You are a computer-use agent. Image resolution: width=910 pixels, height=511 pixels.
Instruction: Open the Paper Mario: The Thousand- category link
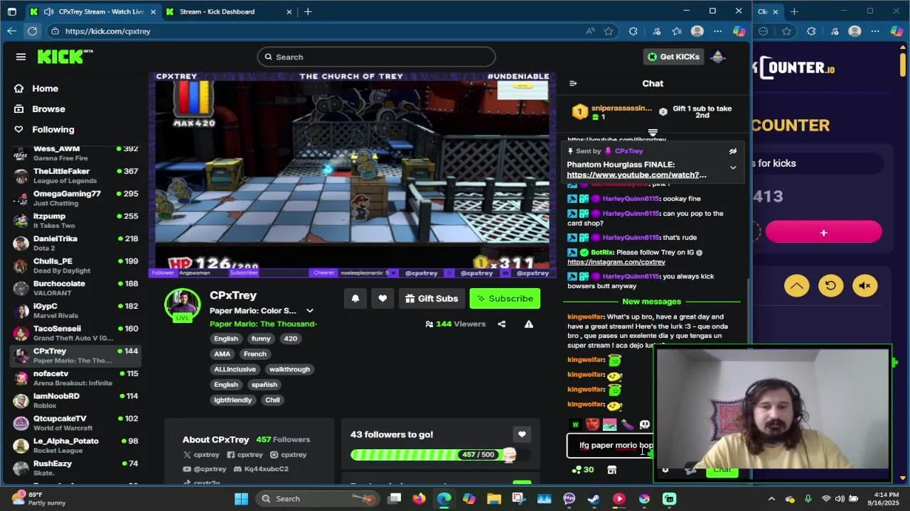click(x=263, y=324)
